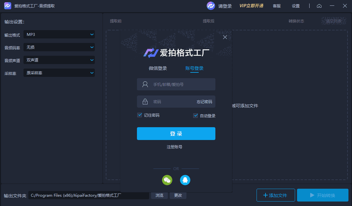Click the QQ login circle icon
This screenshot has height=206, width=352.
coord(185,180)
